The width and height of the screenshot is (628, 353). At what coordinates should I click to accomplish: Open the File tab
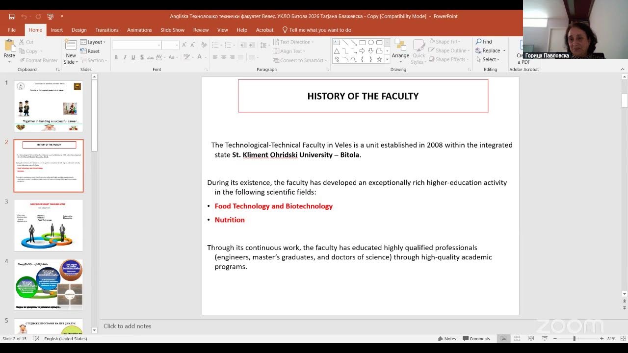(x=12, y=30)
